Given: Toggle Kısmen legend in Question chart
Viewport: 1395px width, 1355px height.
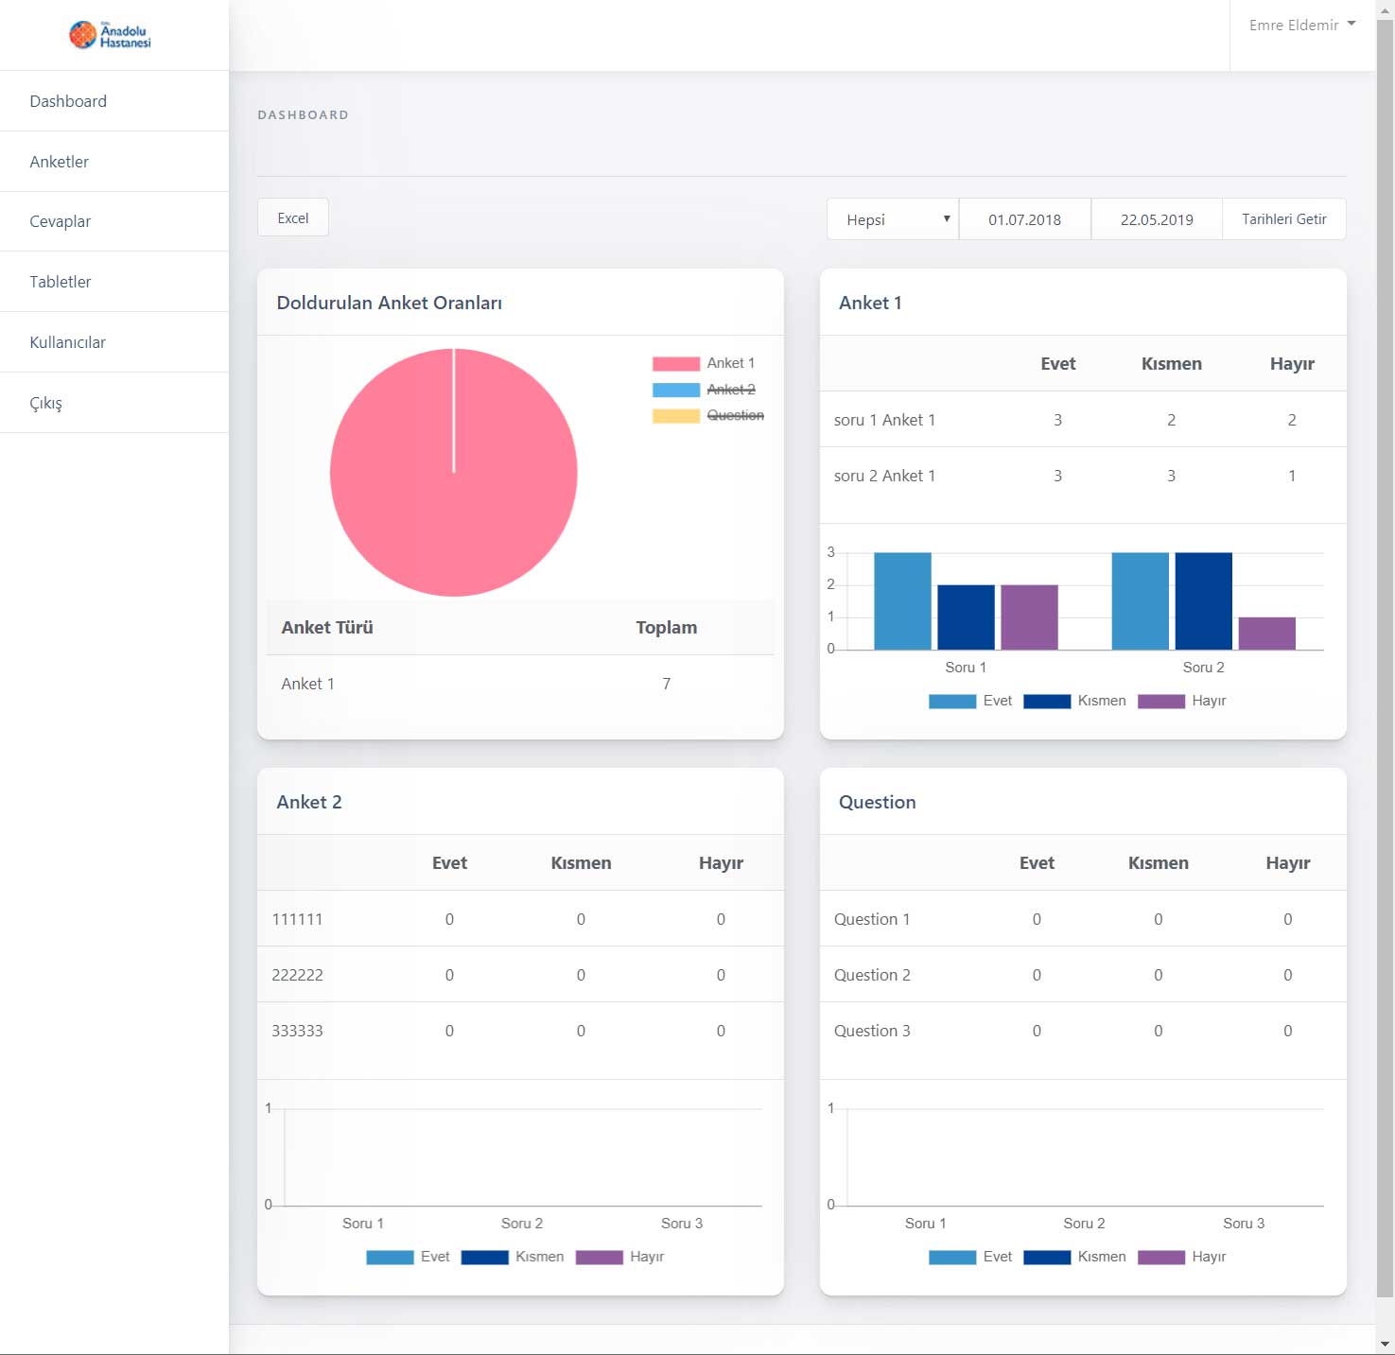Looking at the screenshot, I should click(1048, 1257).
